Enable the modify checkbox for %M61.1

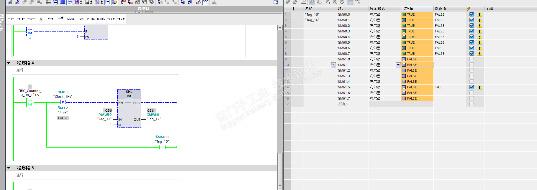pos(471,65)
